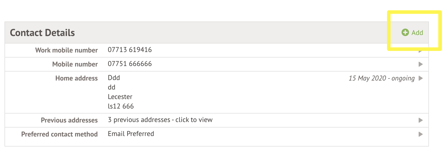Click the number 07751 666666

130,64
